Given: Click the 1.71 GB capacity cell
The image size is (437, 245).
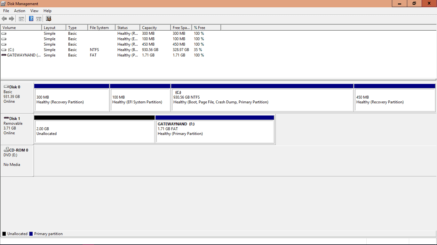Looking at the screenshot, I should [148, 55].
